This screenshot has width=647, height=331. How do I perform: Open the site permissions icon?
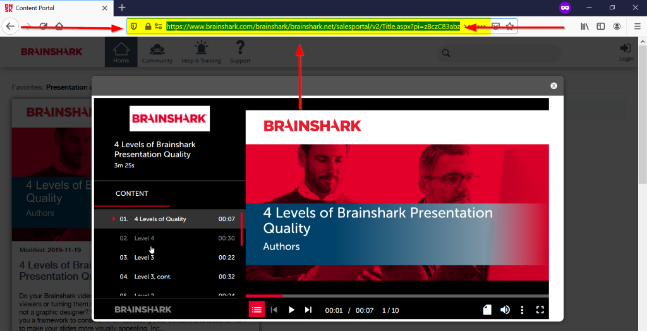tap(159, 27)
